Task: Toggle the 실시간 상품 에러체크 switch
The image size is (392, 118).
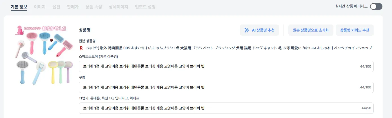Action: tap(376, 6)
